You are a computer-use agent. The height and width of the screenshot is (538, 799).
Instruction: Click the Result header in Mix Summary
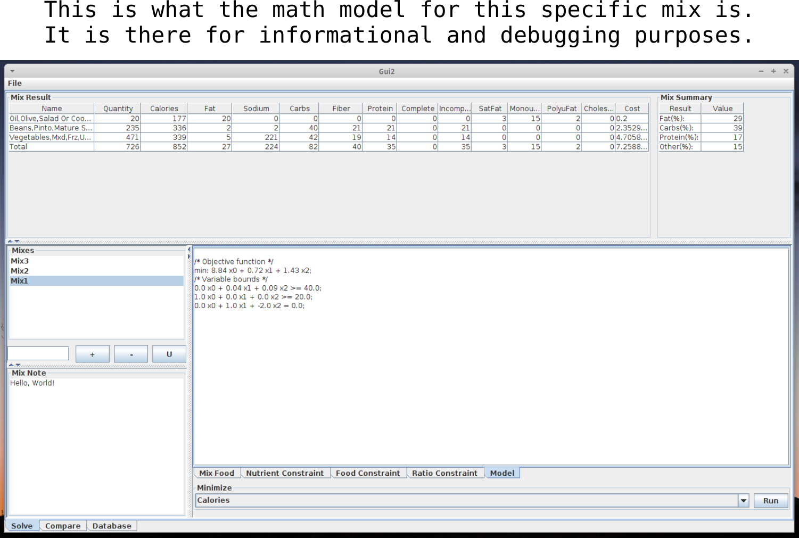click(x=680, y=109)
